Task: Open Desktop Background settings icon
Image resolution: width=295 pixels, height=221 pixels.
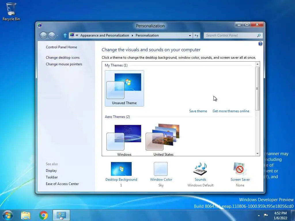Action: [121, 169]
